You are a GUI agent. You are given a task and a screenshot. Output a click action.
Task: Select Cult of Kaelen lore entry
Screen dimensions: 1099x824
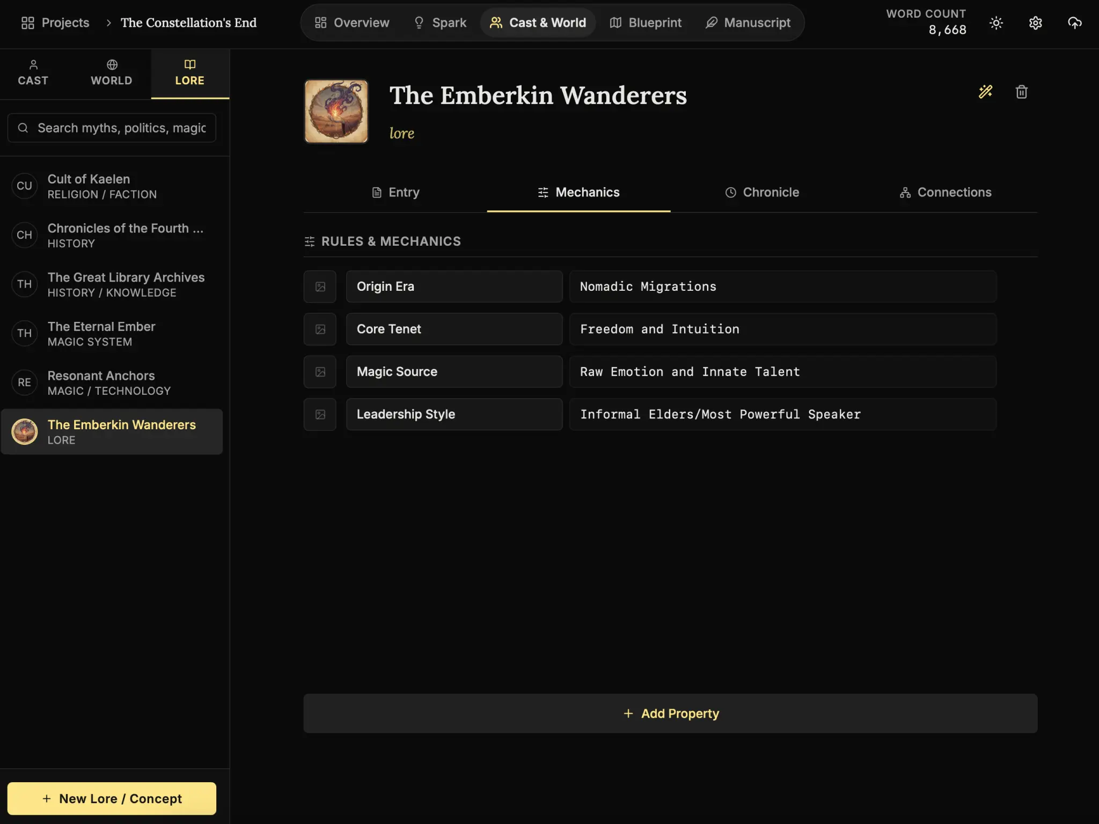[x=112, y=186]
